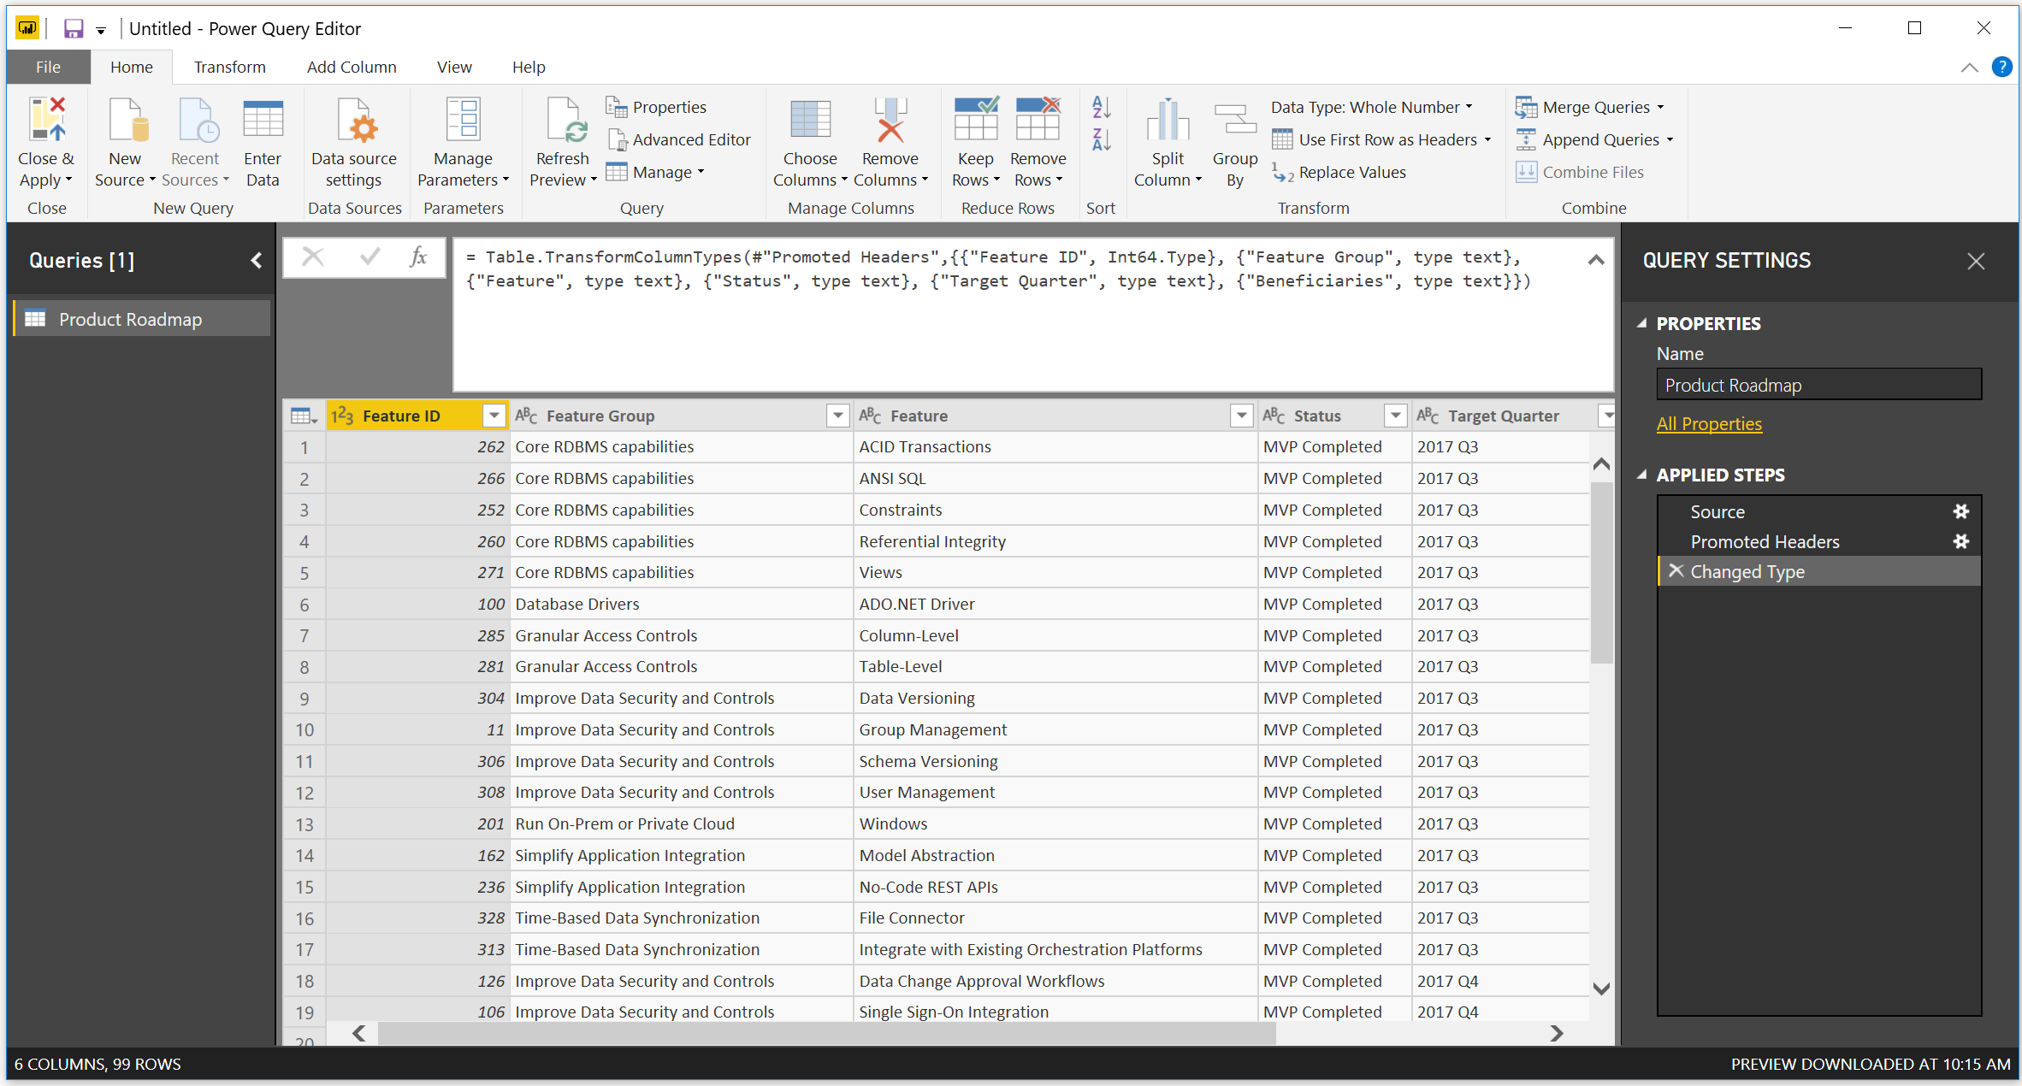Open New Source icon
Viewport: 2022px width, 1086px height.
(x=127, y=120)
